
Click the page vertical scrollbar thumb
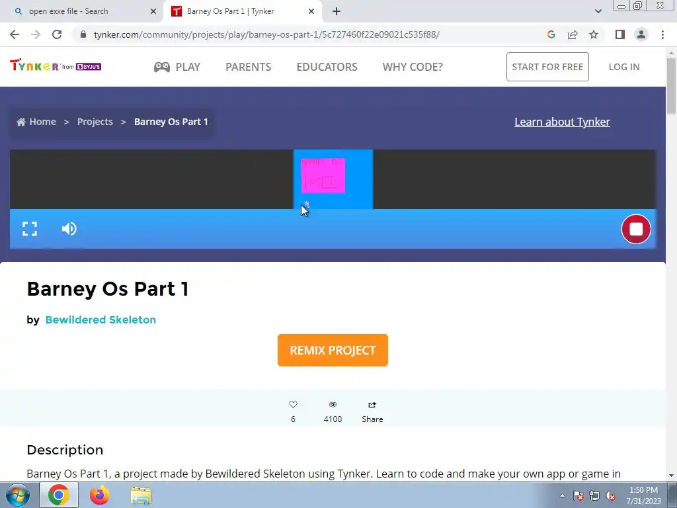(x=671, y=86)
